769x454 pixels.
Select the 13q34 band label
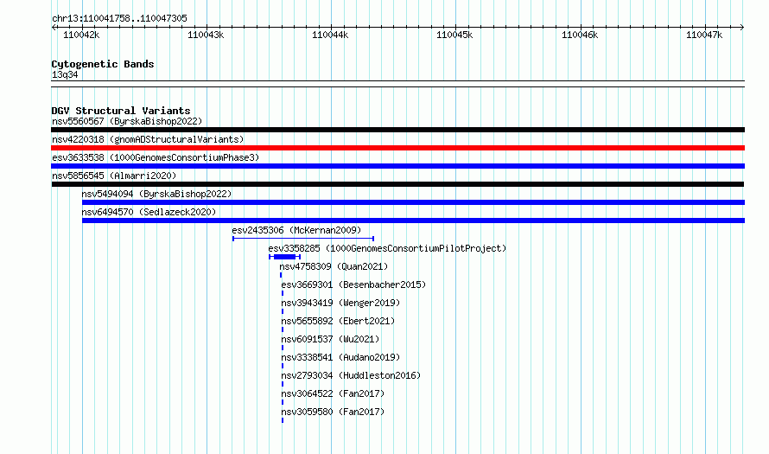[65, 74]
